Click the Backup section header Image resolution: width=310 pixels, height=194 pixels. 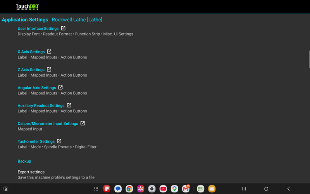point(24,161)
